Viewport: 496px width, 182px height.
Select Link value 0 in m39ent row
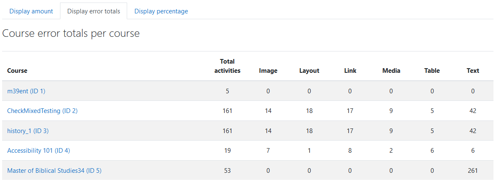coord(350,91)
